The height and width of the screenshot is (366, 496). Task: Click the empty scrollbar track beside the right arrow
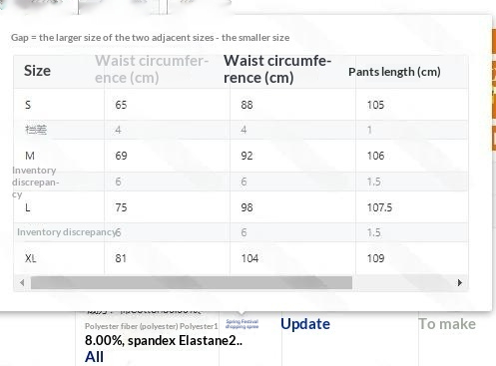click(403, 283)
